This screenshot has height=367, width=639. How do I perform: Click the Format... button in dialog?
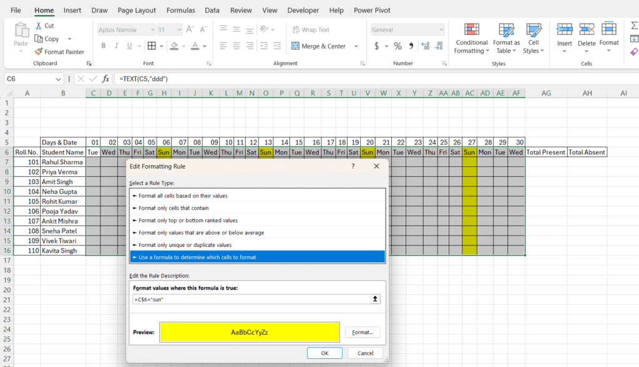pos(363,332)
